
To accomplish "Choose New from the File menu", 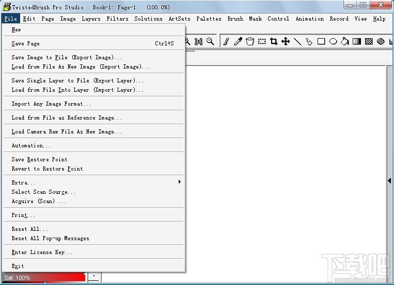I will [93, 29].
